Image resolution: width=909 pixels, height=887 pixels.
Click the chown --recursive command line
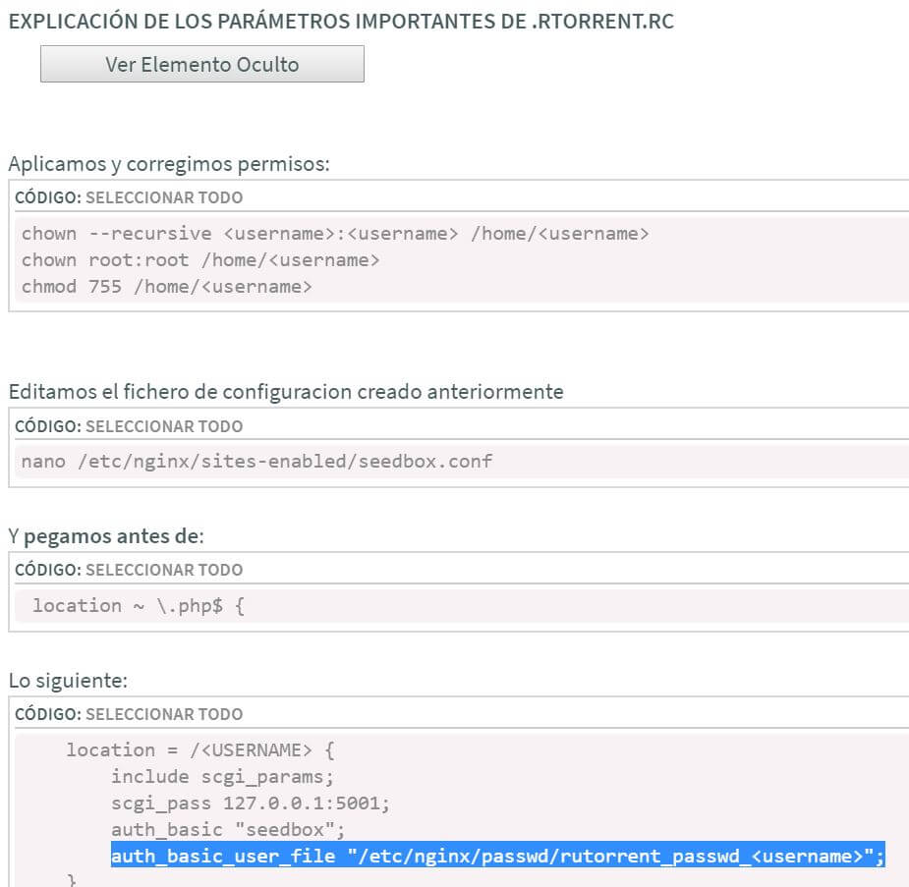click(x=335, y=234)
